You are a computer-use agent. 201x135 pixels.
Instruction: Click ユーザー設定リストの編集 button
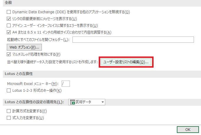(x=126, y=62)
